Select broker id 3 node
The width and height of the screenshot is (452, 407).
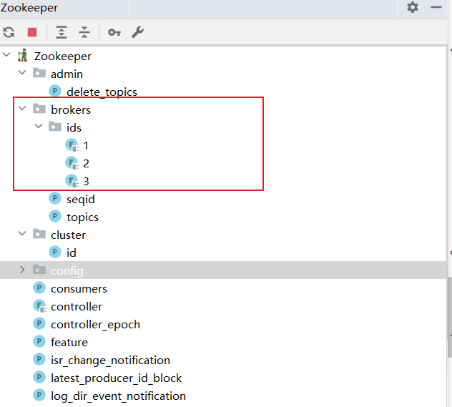click(86, 181)
